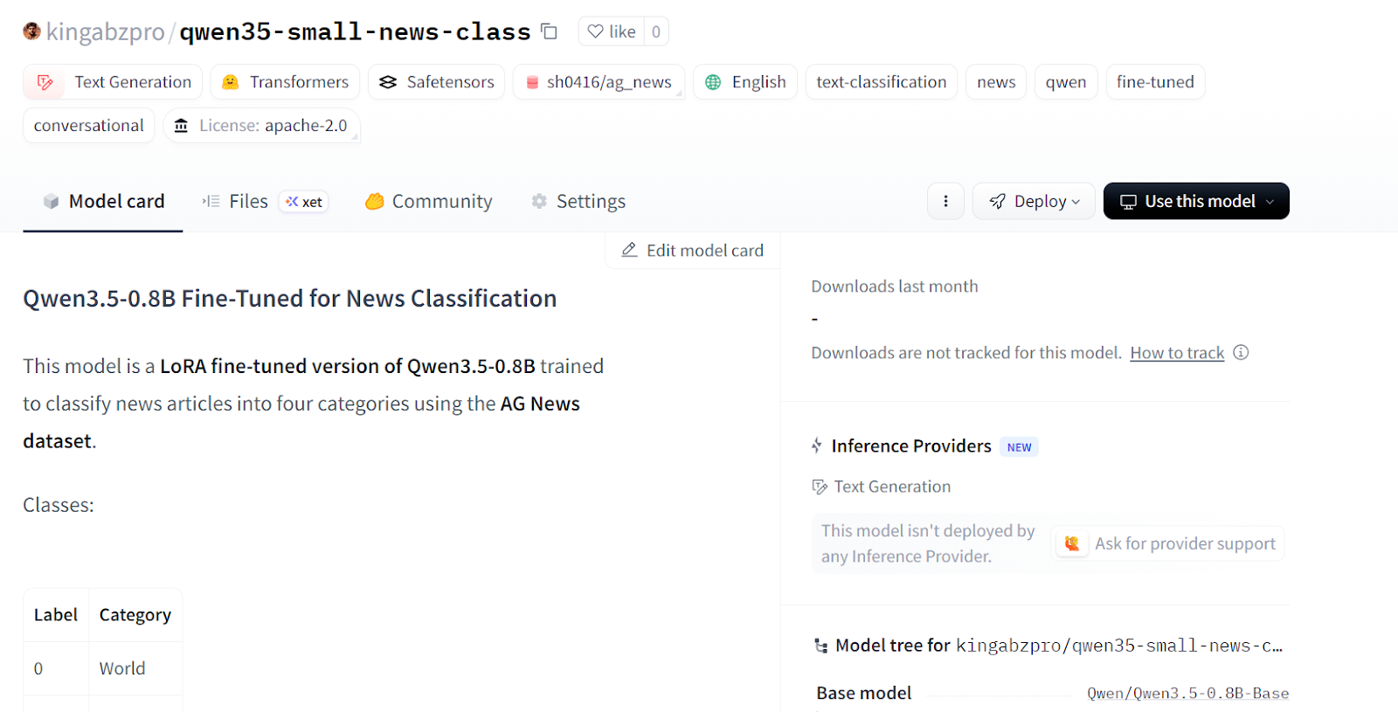Open the Settings tab
The height and width of the screenshot is (712, 1398).
tap(578, 202)
